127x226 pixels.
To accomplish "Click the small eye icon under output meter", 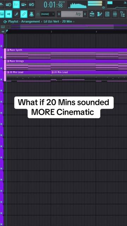I will pyautogui.click(x=103, y=7).
